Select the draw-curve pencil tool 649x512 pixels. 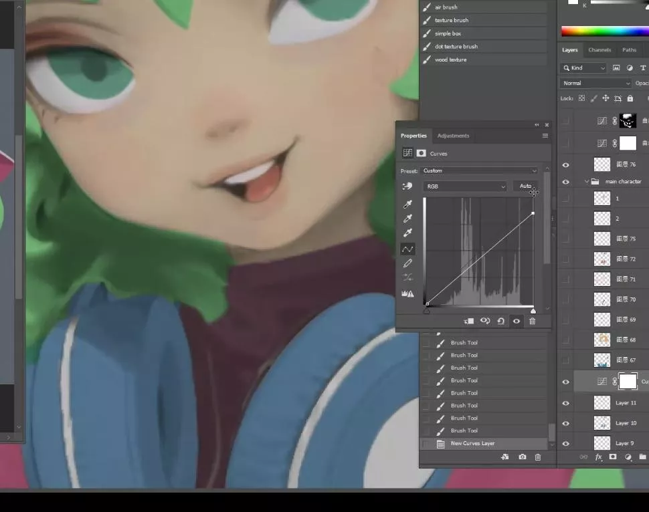point(407,263)
